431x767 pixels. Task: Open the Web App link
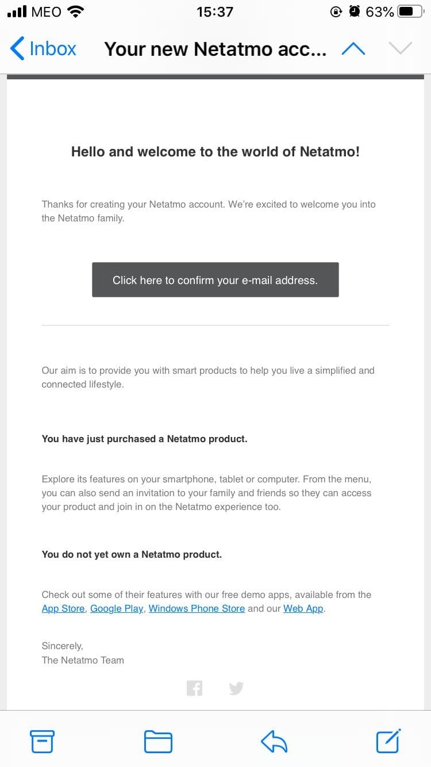point(303,608)
